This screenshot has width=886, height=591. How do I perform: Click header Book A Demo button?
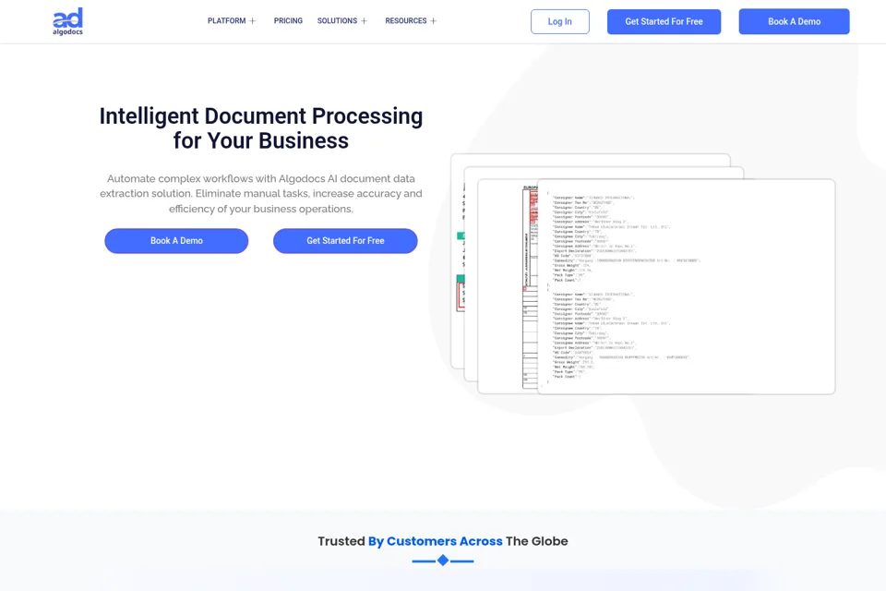[794, 21]
